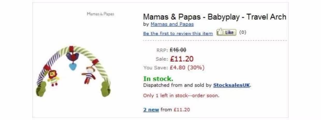Open the StocksalesUK seller link
The height and width of the screenshot is (120, 321).
pyautogui.click(x=232, y=85)
